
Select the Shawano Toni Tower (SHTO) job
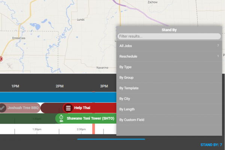pos(90,118)
